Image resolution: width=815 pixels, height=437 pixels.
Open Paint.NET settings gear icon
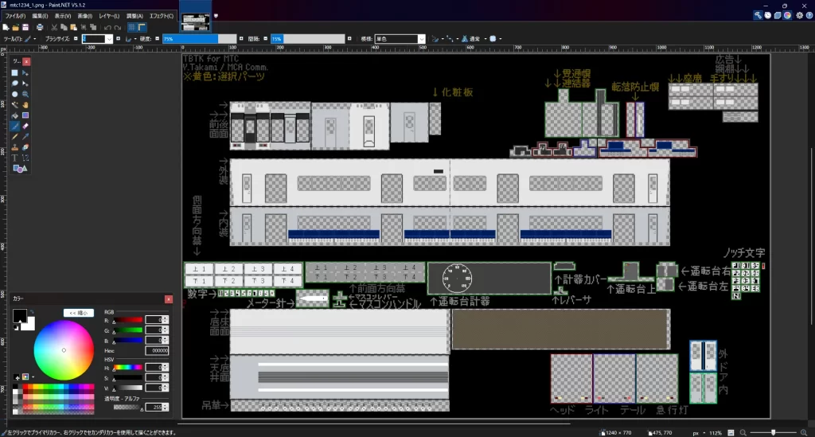pos(797,15)
